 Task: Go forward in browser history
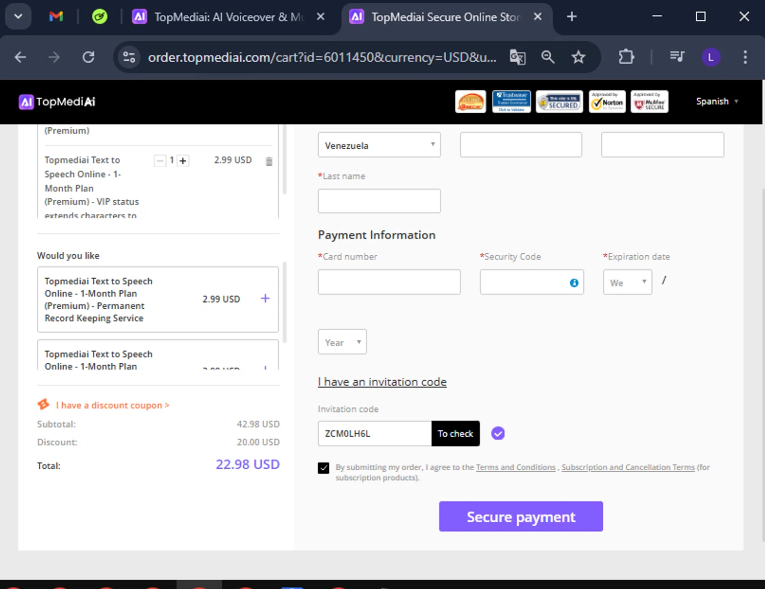coord(54,57)
